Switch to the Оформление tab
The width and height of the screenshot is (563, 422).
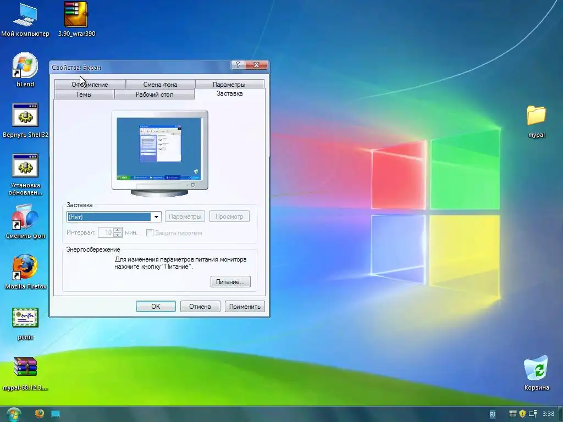(x=90, y=84)
